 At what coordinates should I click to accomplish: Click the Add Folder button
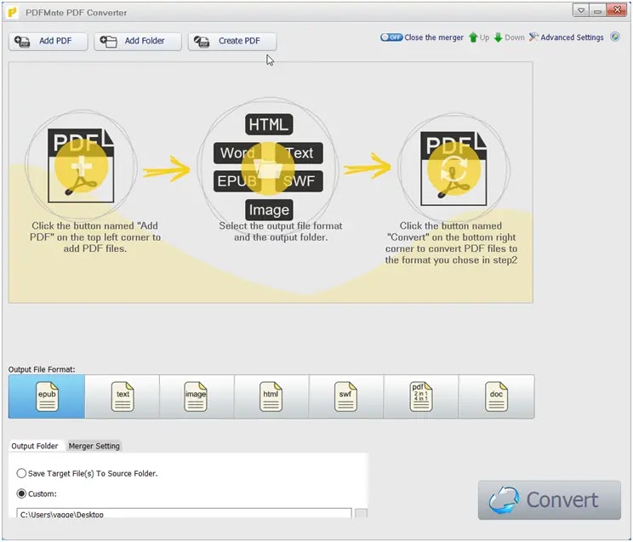(x=138, y=41)
